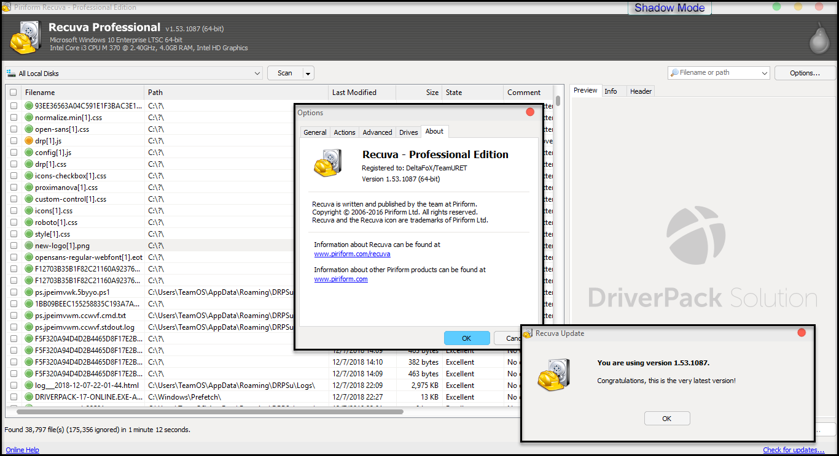Sort by the Filename column header
The height and width of the screenshot is (456, 839).
coord(83,93)
